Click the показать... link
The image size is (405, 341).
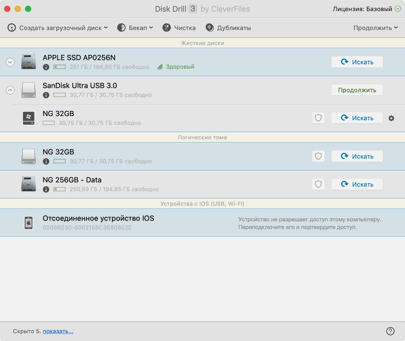click(x=58, y=331)
